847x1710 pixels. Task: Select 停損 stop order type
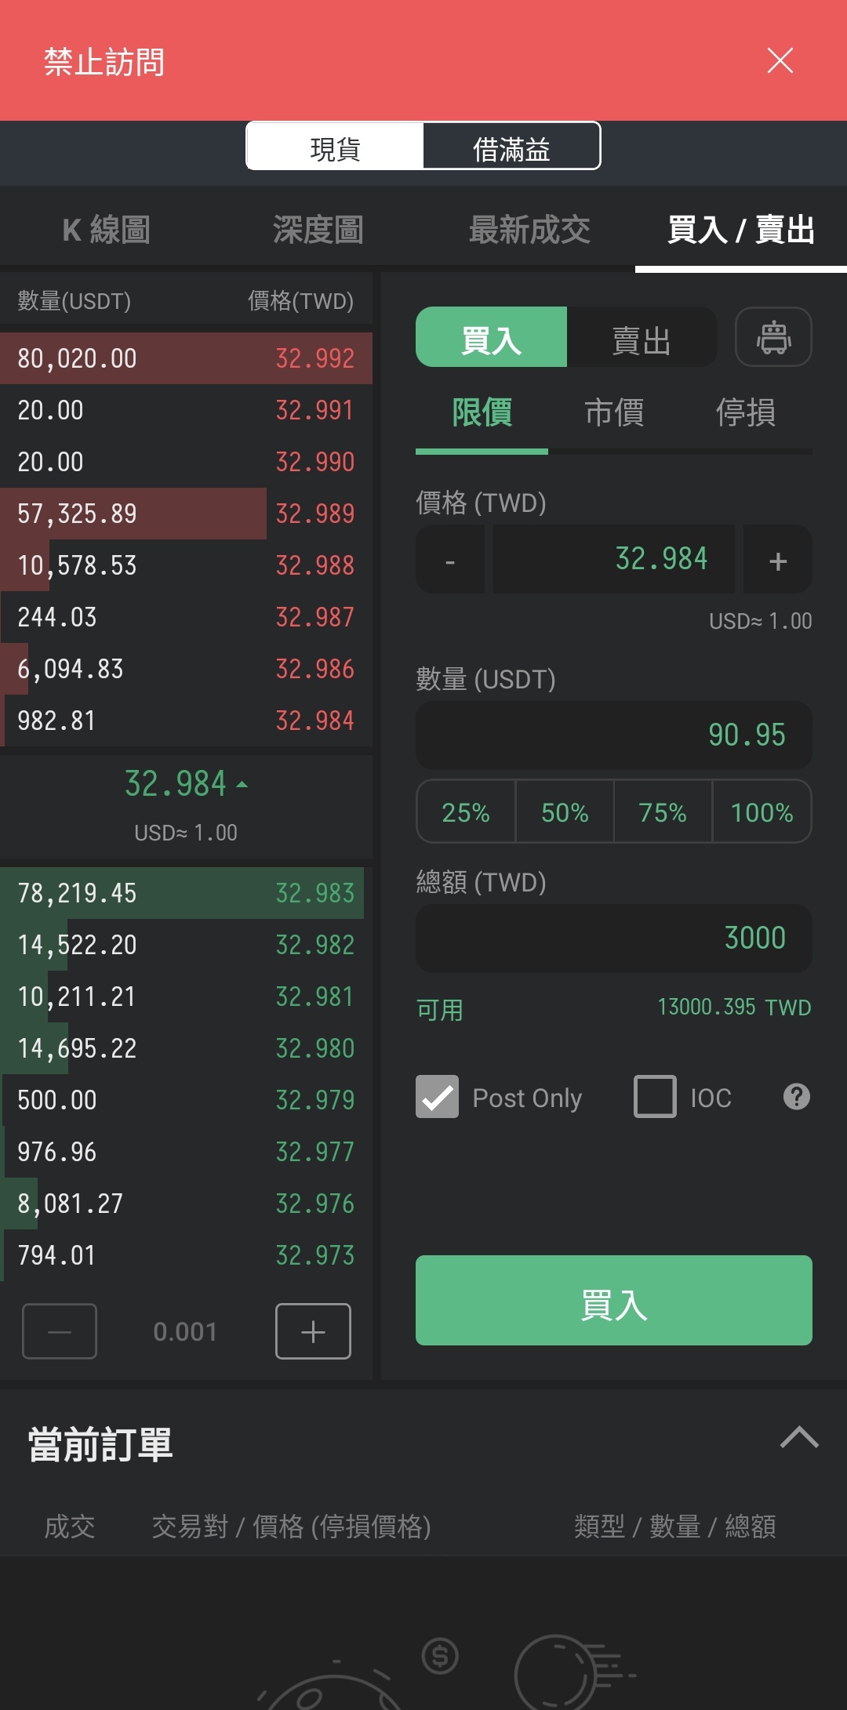pyautogui.click(x=745, y=412)
